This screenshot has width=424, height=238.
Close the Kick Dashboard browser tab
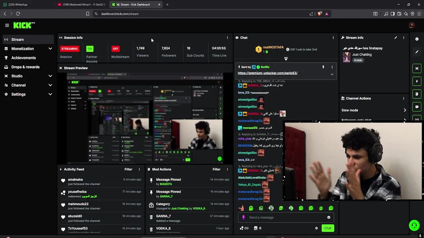pyautogui.click(x=159, y=5)
